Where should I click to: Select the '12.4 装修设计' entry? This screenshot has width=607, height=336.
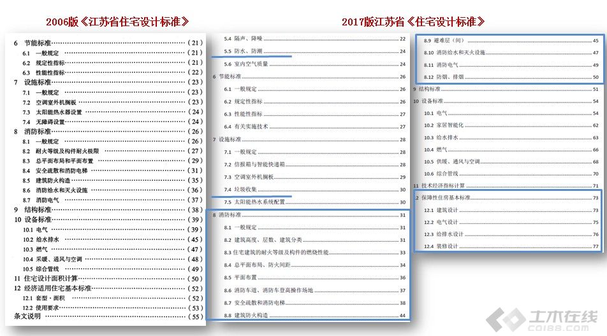pos(441,246)
